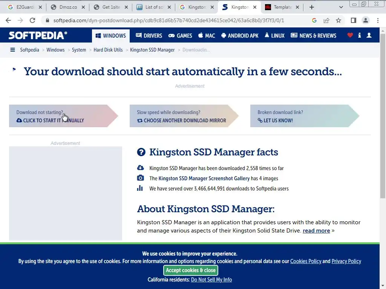Reload the page with refresh icon
The width and height of the screenshot is (386, 289).
(32, 20)
